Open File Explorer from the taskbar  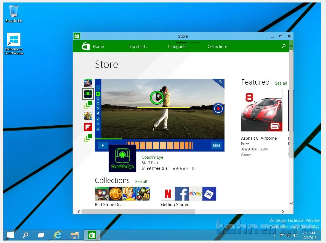tap(74, 235)
